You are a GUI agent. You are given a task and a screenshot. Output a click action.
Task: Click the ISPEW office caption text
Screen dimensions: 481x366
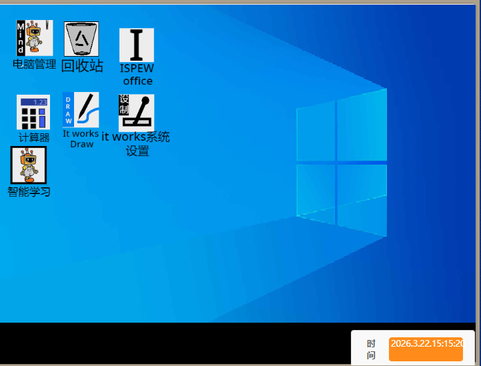[x=137, y=75]
